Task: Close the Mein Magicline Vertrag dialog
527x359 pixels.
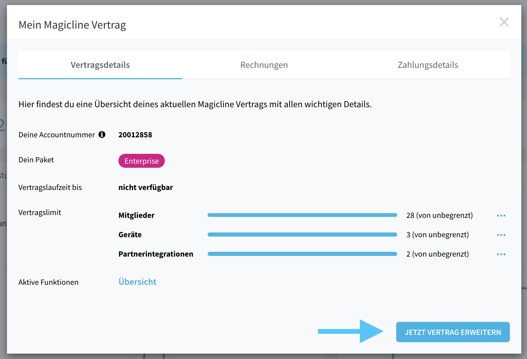Action: [x=504, y=22]
